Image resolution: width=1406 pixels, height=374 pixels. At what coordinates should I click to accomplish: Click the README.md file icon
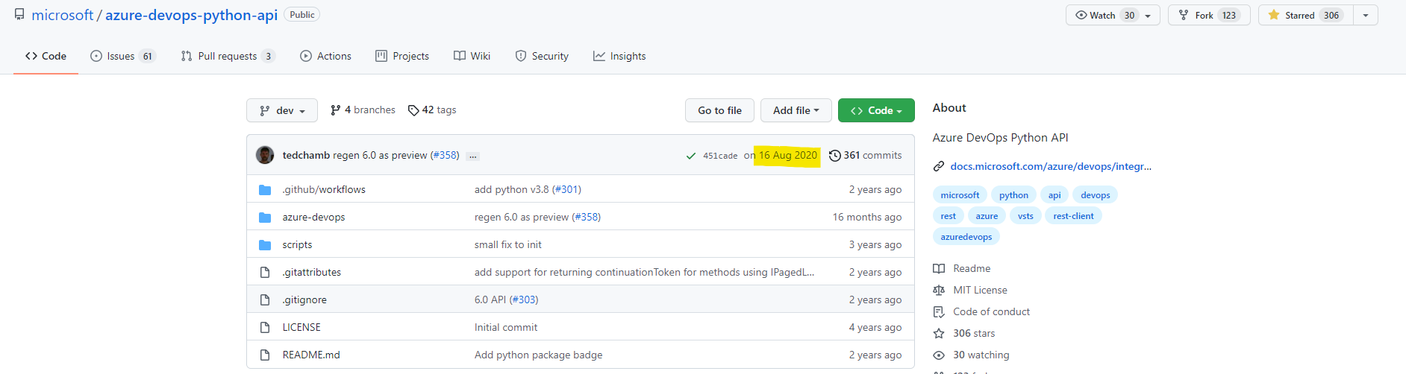(x=265, y=355)
